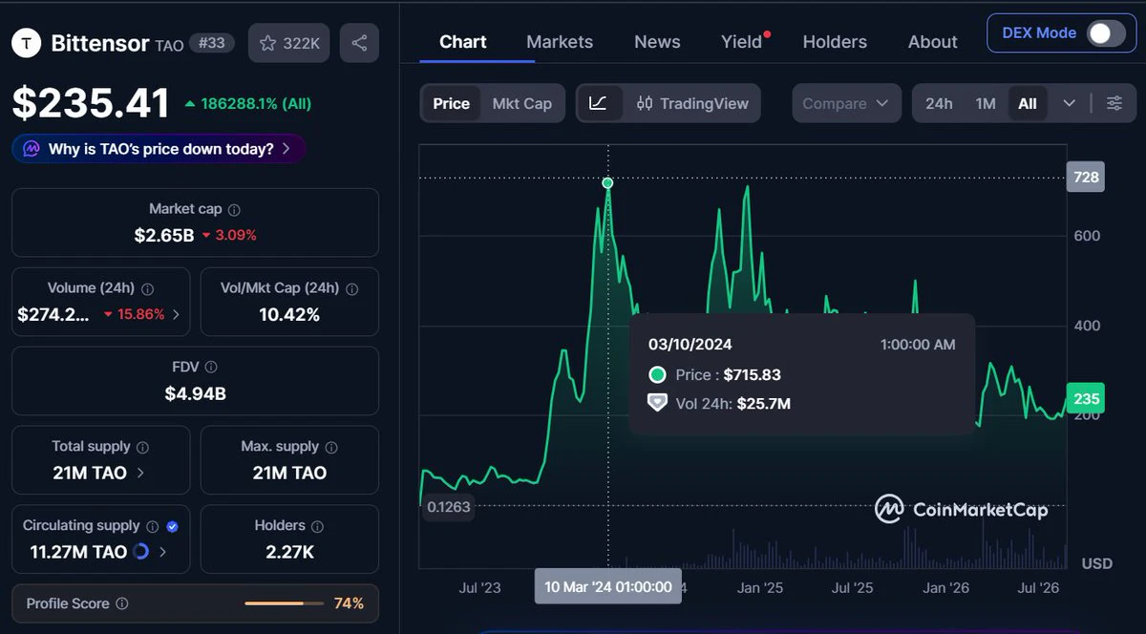The width and height of the screenshot is (1146, 634).
Task: Click the Jan '26 x-axis label
Action: [x=946, y=588]
